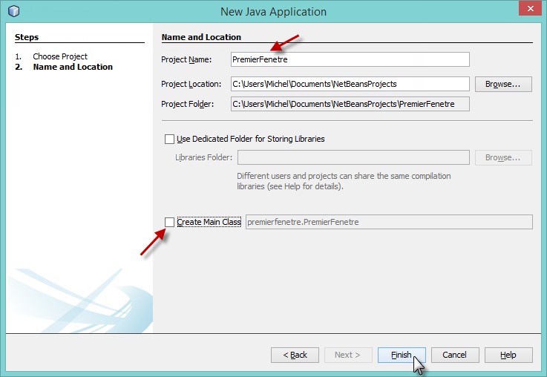Click the Steps heading
The height and width of the screenshot is (377, 547).
(27, 37)
